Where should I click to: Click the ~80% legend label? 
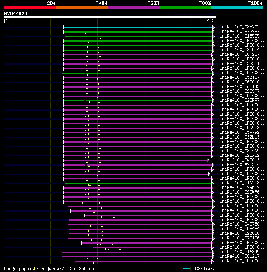[x=205, y=3]
